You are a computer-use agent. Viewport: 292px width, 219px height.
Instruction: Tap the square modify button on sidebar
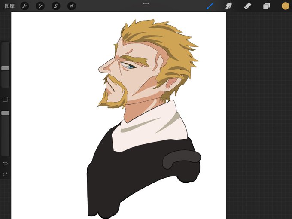click(6, 99)
